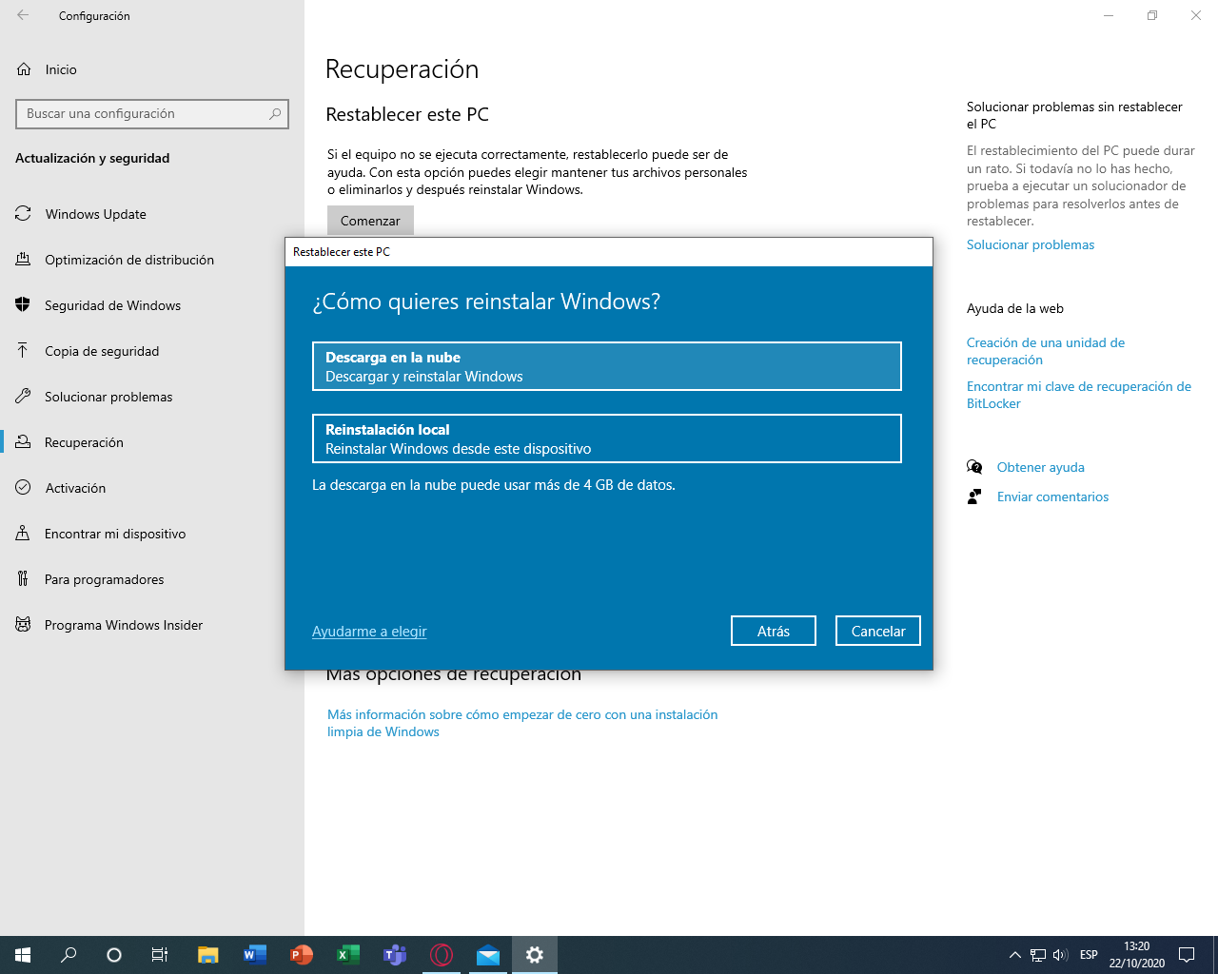Open the Solucionar problemas wrench icon
The width and height of the screenshot is (1218, 974).
(x=23, y=397)
